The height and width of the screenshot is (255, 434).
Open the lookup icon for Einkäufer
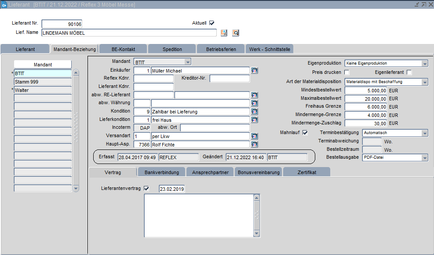pos(254,70)
